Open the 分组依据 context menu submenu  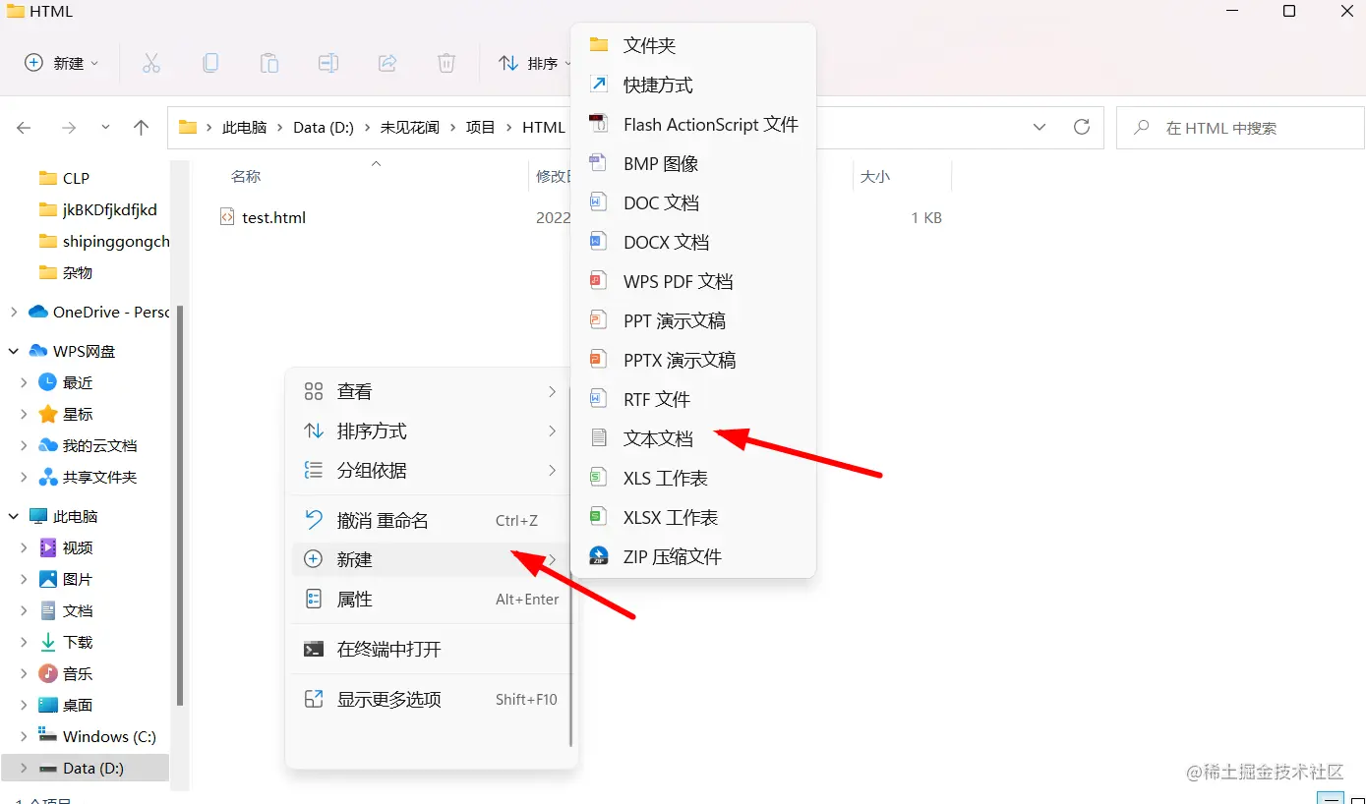pyautogui.click(x=431, y=470)
